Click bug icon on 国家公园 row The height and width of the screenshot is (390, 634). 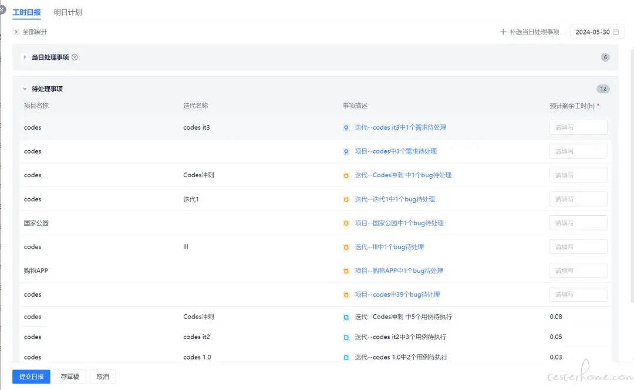coord(346,223)
